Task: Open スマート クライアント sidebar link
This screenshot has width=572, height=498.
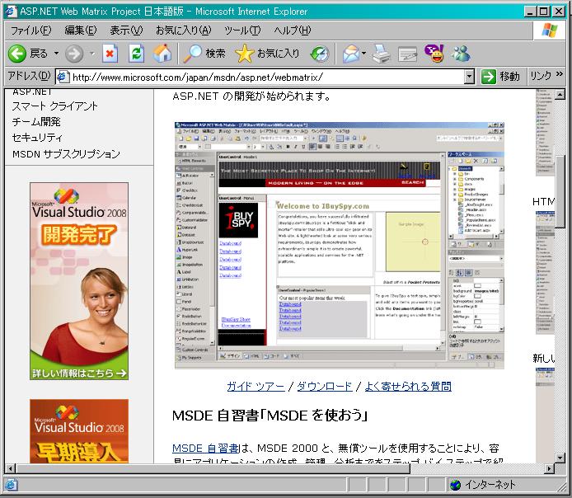Action: (54, 106)
